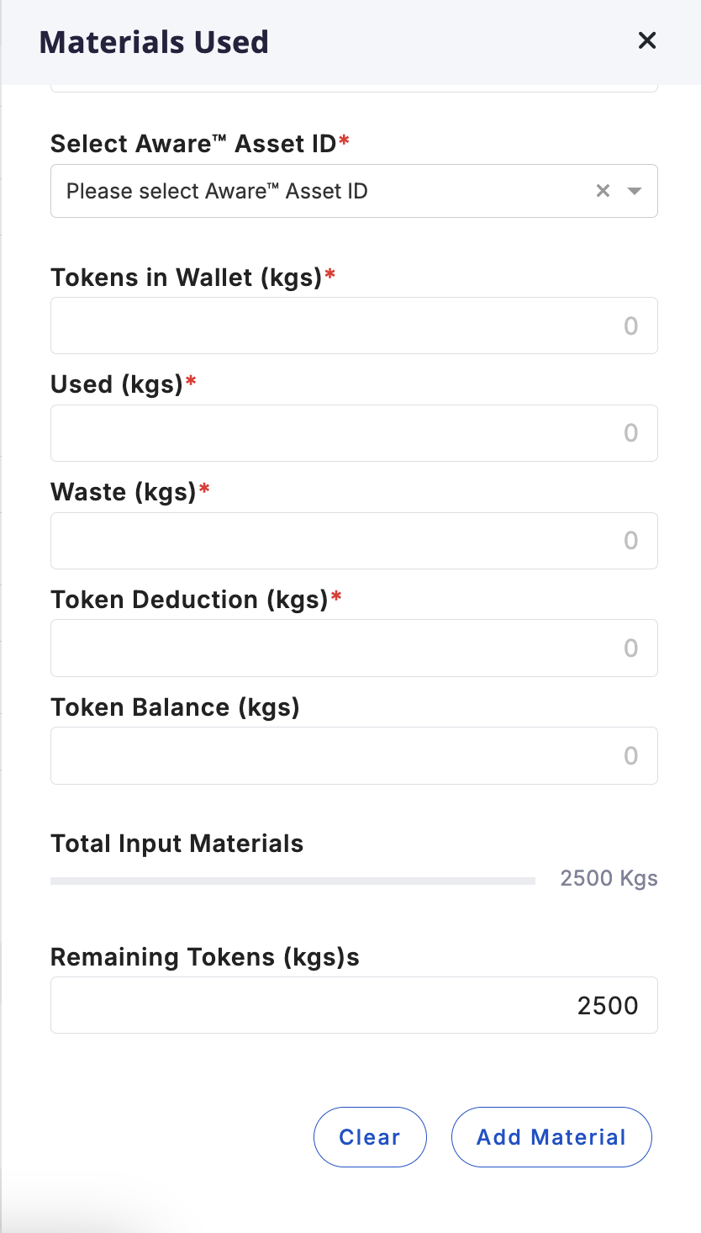This screenshot has height=1233, width=701.
Task: Clear the Aware Asset ID selection
Action: tap(603, 191)
